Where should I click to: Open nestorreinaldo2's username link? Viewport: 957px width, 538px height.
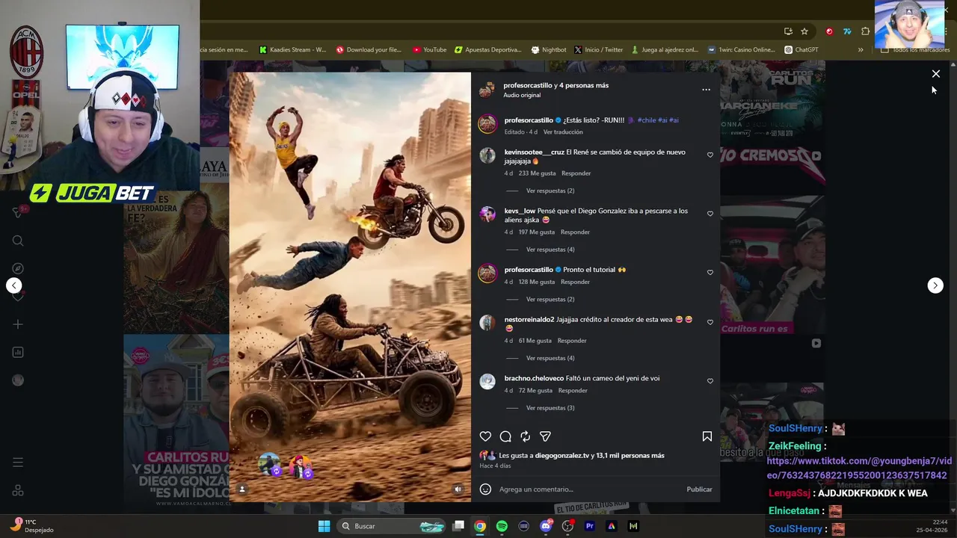point(529,320)
